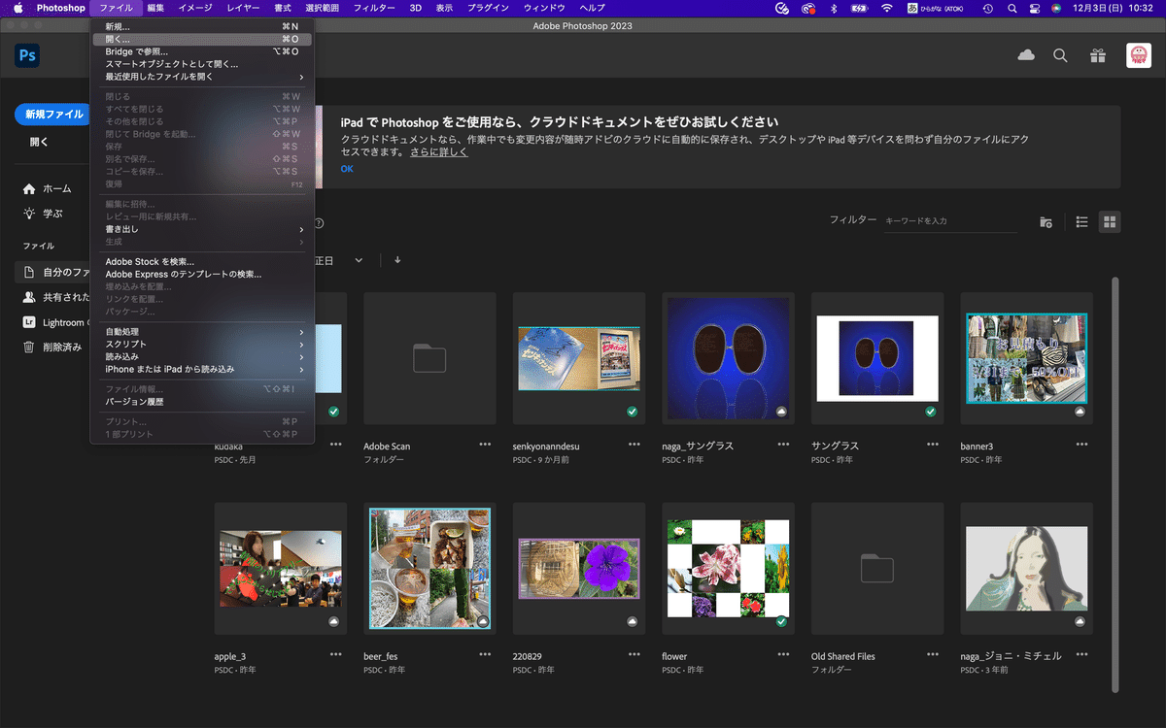This screenshot has width=1166, height=728.
Task: Open the Bluetooth status icon
Action: coord(834,8)
